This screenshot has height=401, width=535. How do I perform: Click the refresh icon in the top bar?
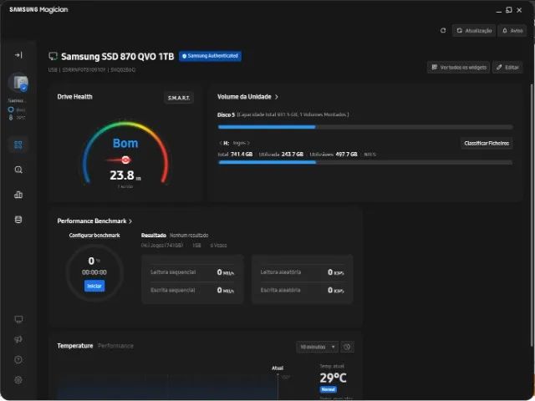click(x=443, y=31)
